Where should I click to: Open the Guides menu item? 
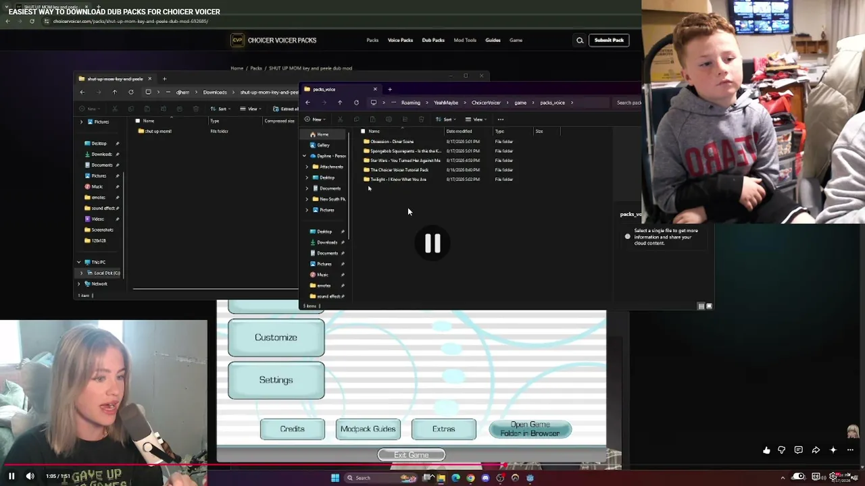493,40
